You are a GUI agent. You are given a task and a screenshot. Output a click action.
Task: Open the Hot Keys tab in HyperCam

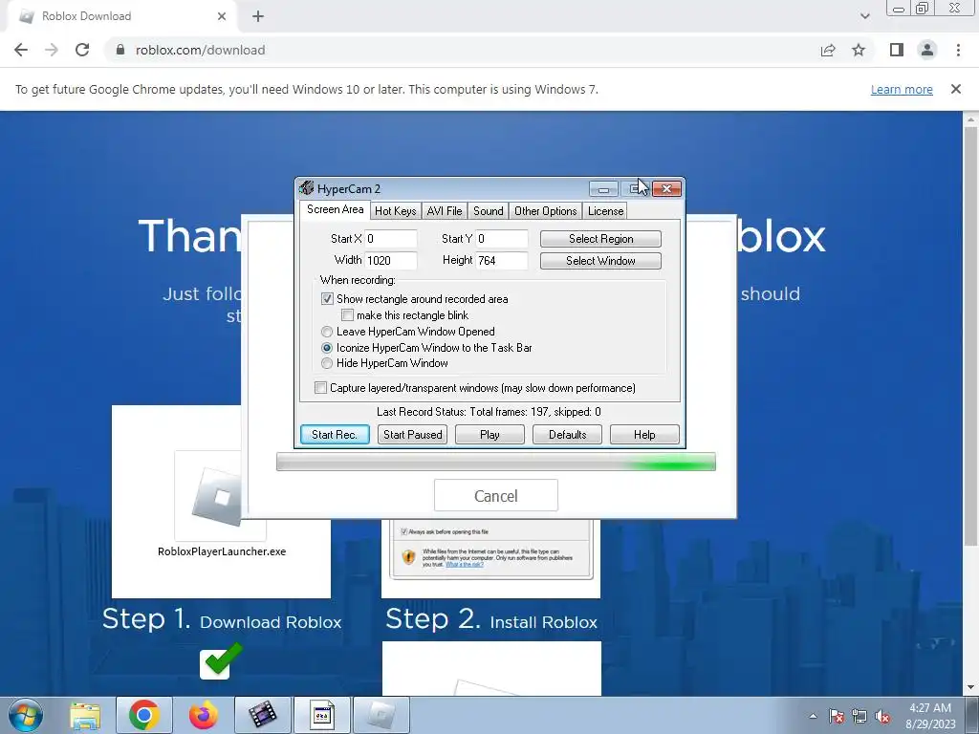click(395, 211)
